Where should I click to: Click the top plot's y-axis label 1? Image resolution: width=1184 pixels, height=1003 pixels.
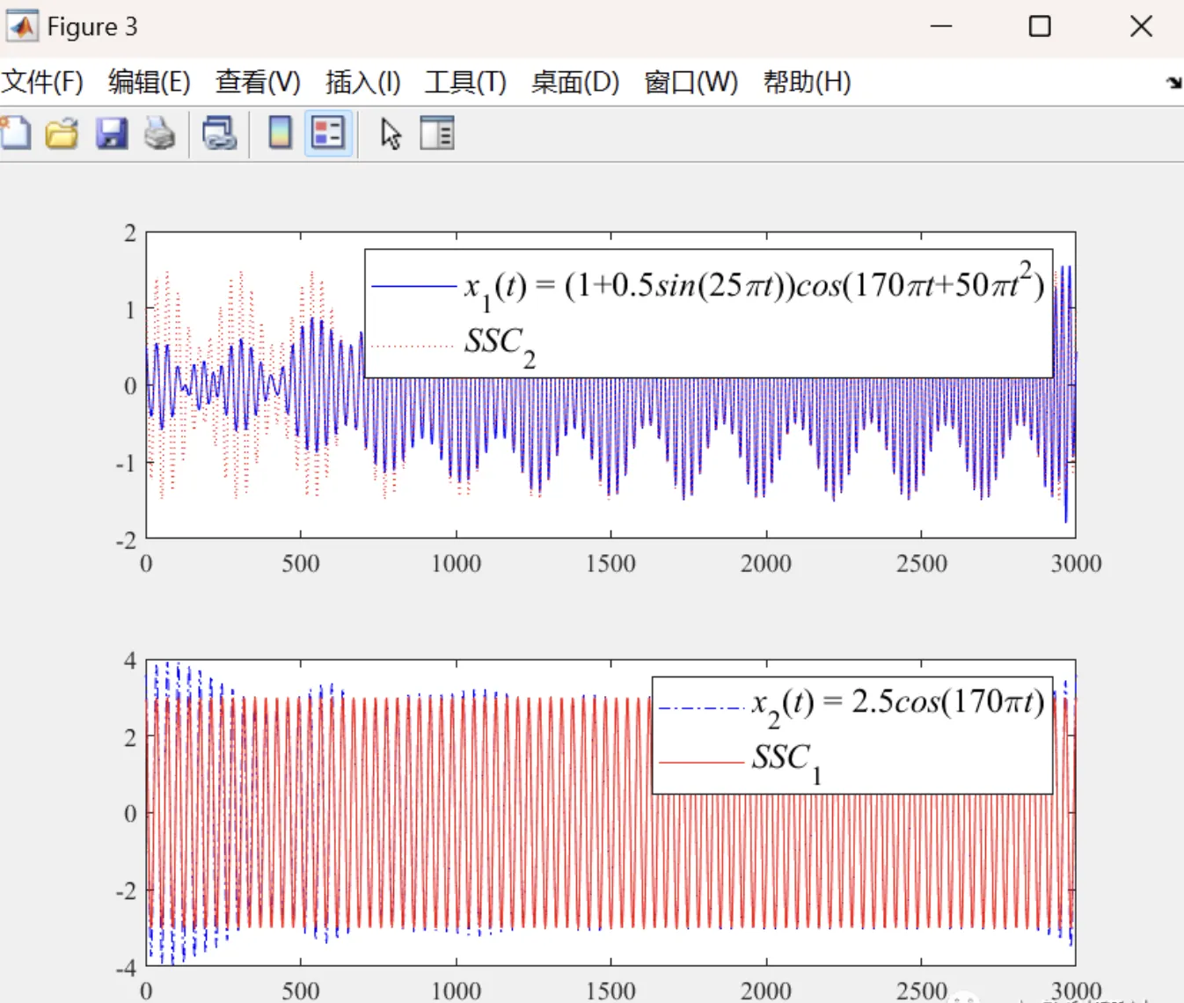[x=130, y=310]
